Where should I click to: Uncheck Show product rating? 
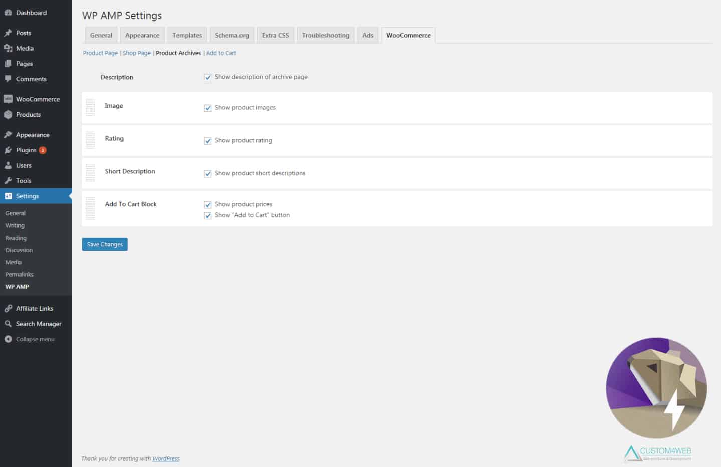pyautogui.click(x=208, y=141)
